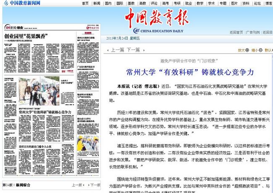The height and width of the screenshot is (193, 273).
Task: Go to previous page via 上一版
Action: click(77, 185)
